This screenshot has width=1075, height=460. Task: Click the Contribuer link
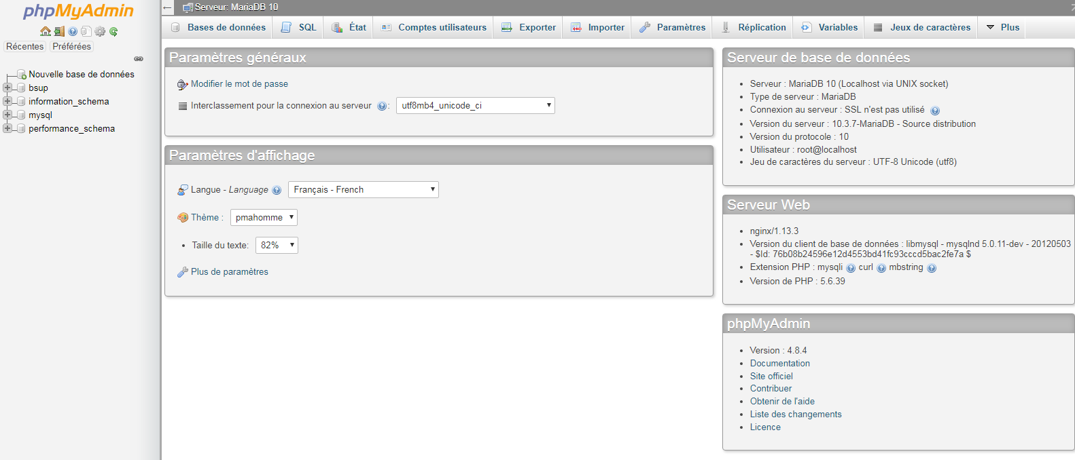click(771, 389)
